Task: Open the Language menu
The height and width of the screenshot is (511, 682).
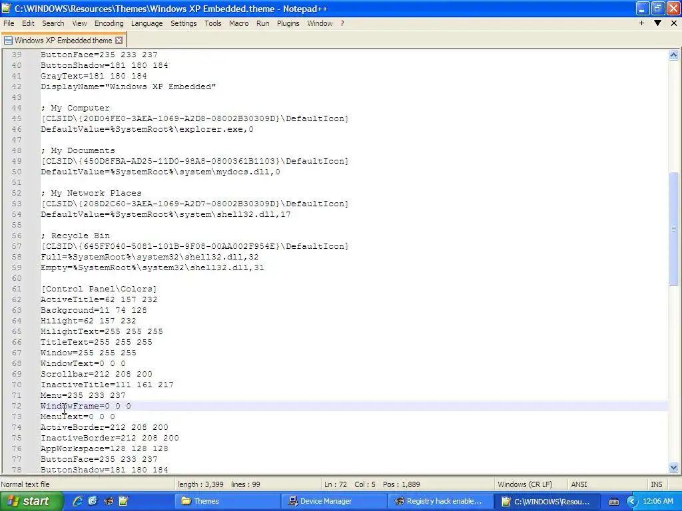Action: point(147,23)
